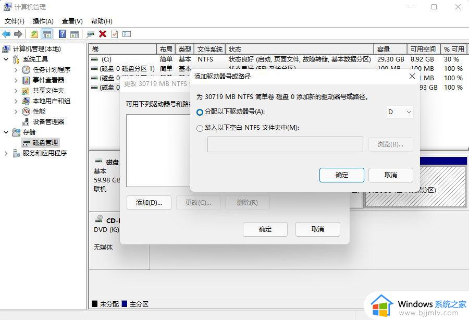Expand the 任务计划程序 tree node
Image resolution: width=469 pixels, height=320 pixels.
tap(16, 70)
